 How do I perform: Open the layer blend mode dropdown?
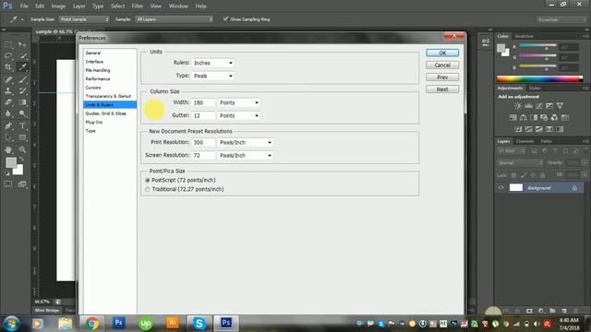521,163
